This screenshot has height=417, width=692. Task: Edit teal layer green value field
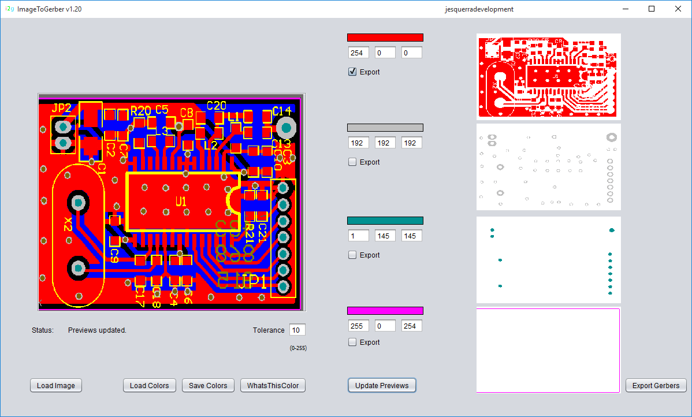tap(385, 236)
